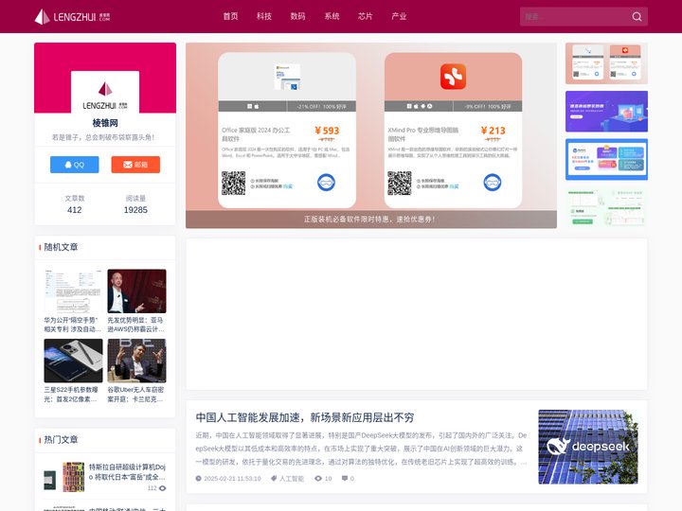Open the 亚马逊AWS article thumbnail

[136, 291]
